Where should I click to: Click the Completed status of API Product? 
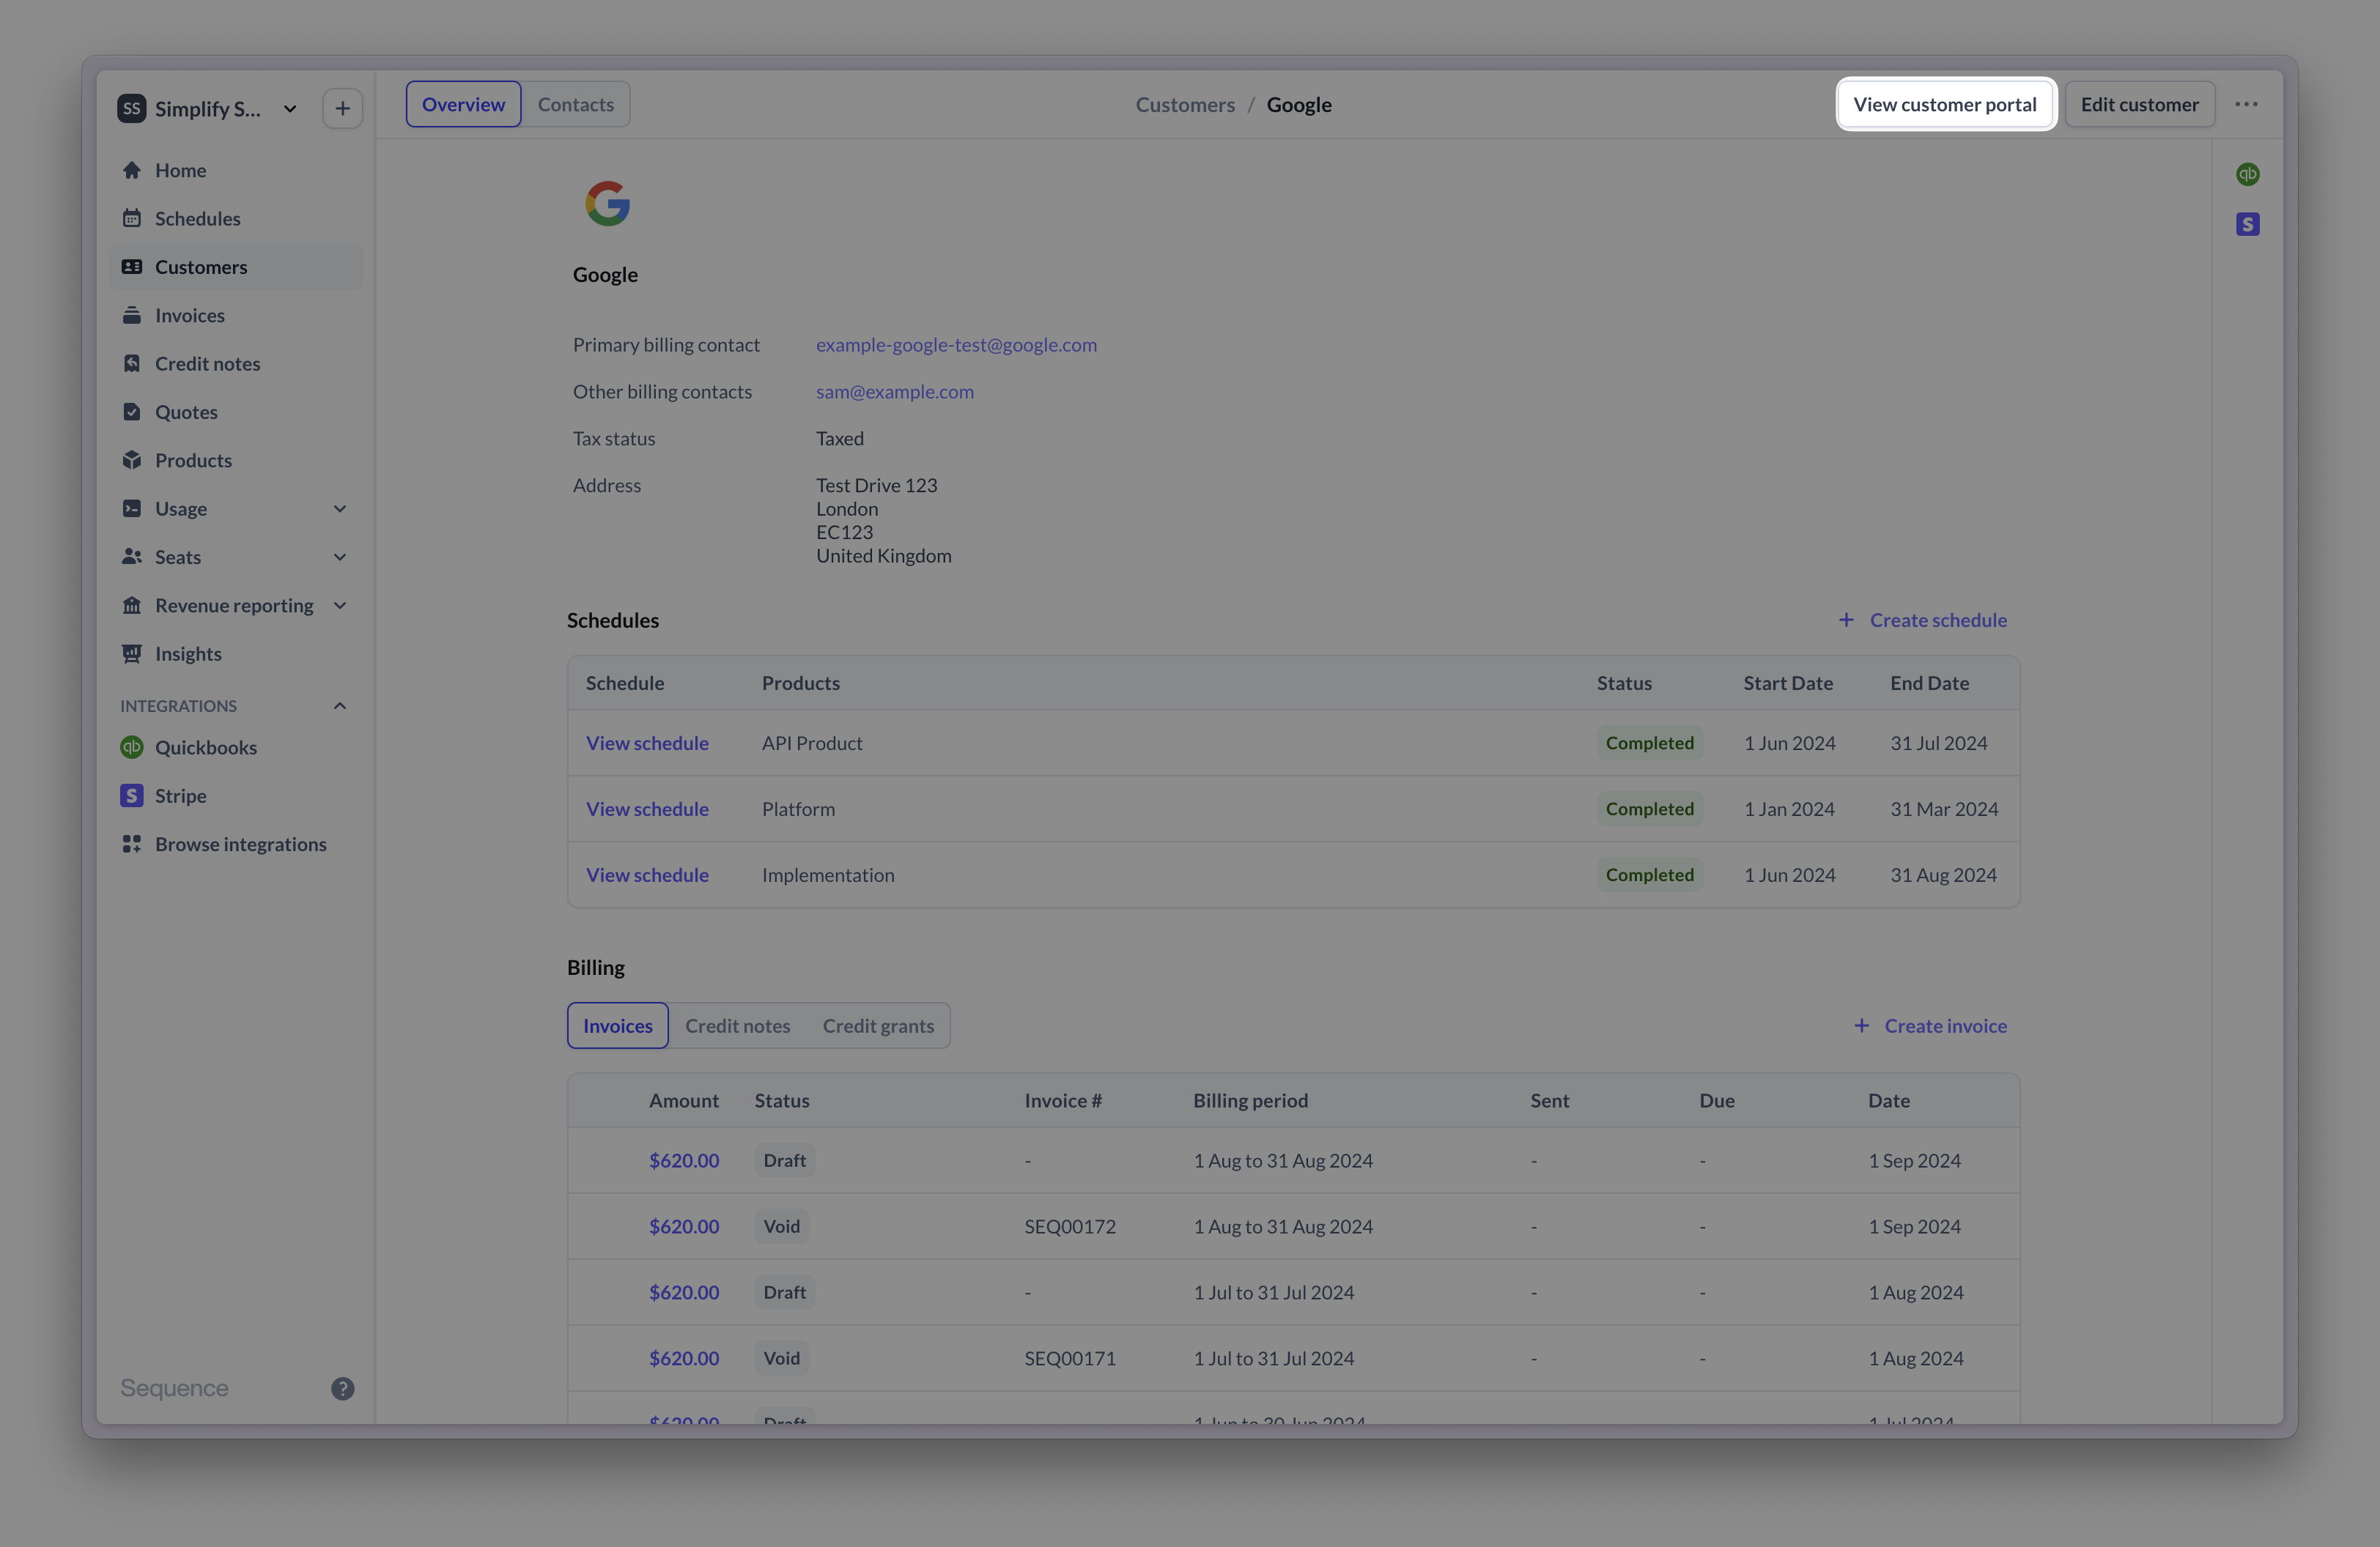[x=1649, y=743]
